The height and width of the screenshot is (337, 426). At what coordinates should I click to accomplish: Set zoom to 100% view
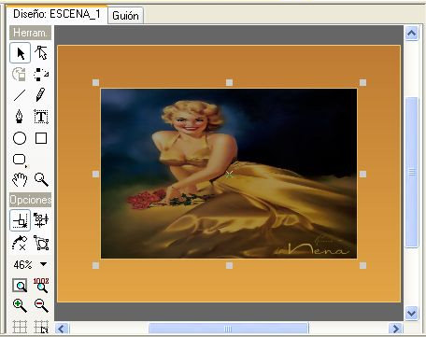pos(41,286)
